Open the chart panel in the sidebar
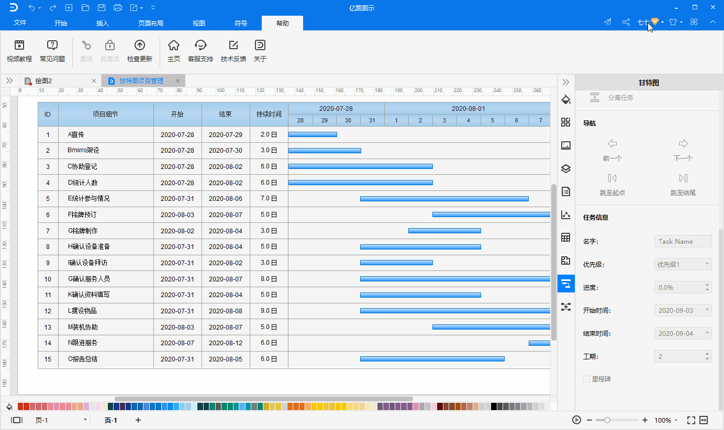 pyautogui.click(x=565, y=214)
